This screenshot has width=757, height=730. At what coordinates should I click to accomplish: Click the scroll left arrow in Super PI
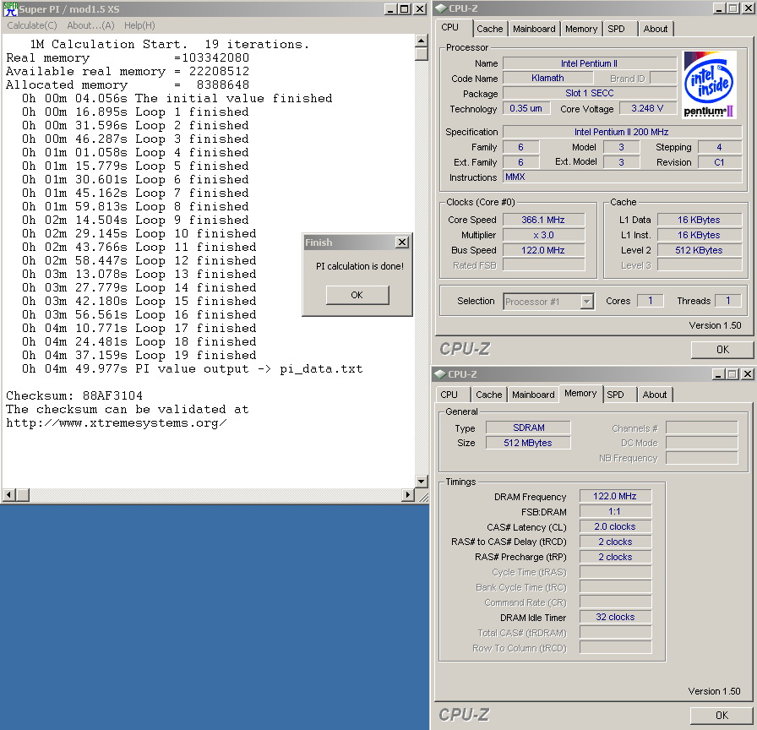pyautogui.click(x=9, y=495)
